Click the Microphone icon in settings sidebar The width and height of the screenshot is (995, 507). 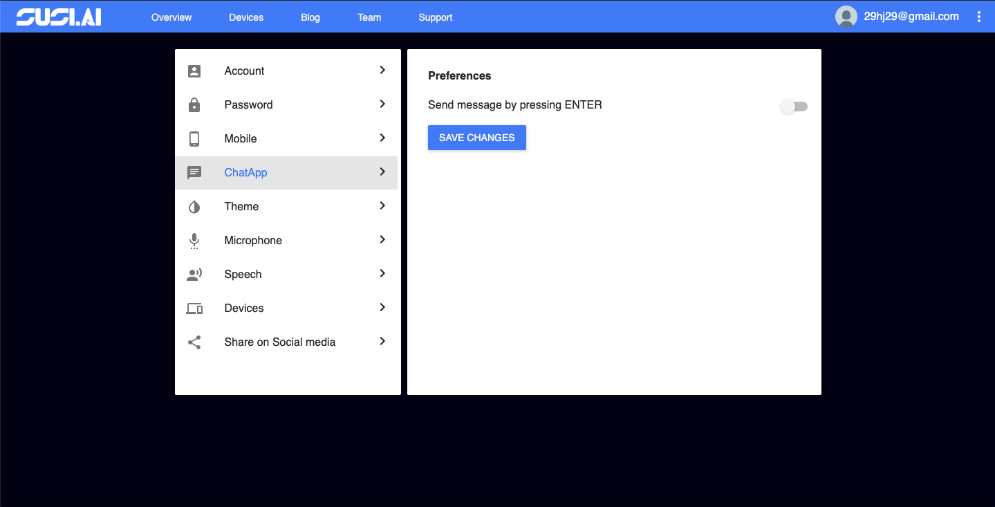(194, 240)
